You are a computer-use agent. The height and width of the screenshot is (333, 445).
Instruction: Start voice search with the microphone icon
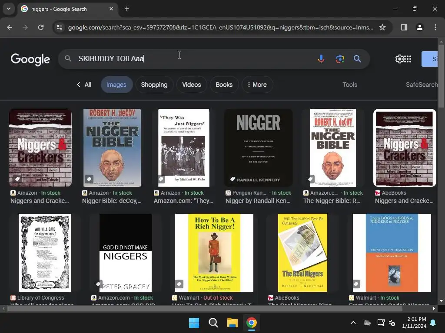321,59
